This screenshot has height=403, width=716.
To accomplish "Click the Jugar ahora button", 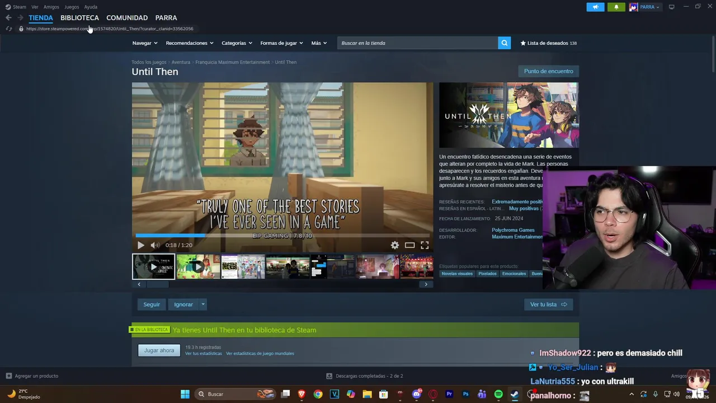I will [159, 350].
